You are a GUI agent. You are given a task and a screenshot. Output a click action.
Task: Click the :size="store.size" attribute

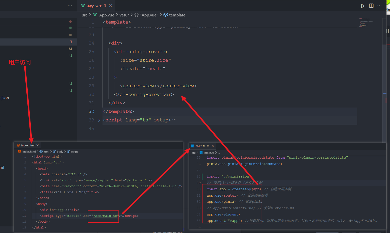(x=145, y=60)
